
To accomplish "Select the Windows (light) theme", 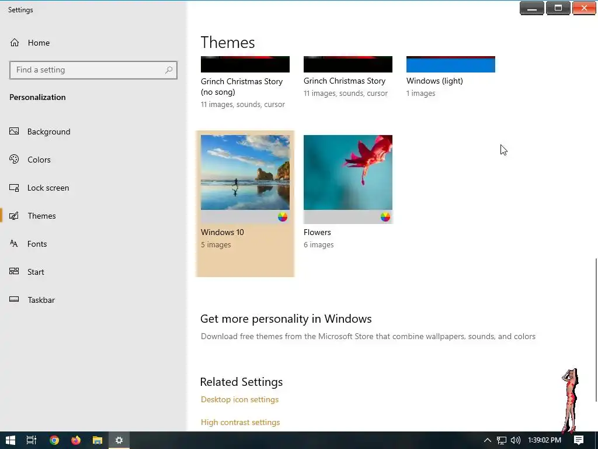I will pyautogui.click(x=450, y=77).
